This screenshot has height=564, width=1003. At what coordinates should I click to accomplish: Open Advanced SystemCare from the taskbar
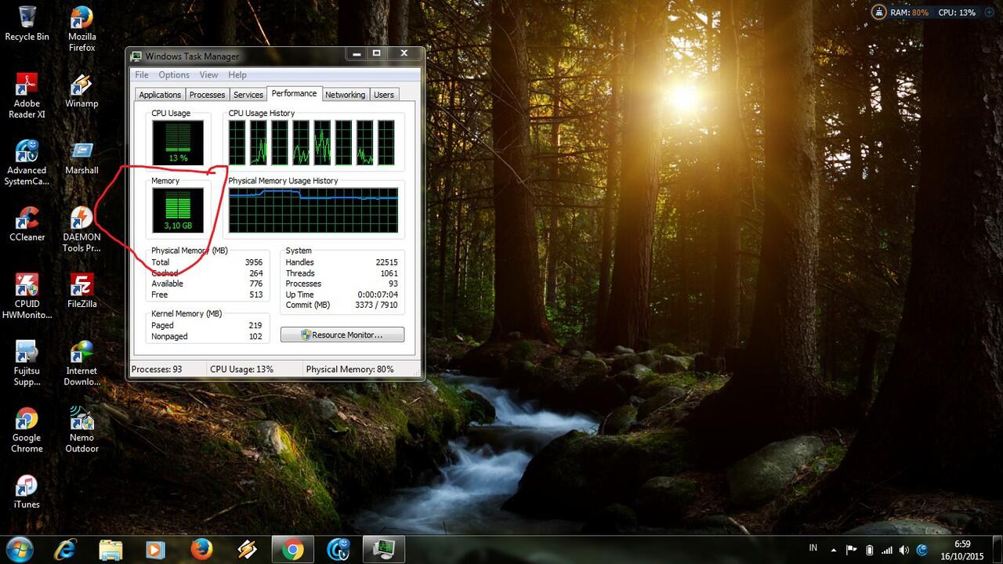point(339,549)
